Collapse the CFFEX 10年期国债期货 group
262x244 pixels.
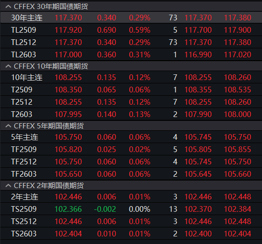[x=8, y=66]
